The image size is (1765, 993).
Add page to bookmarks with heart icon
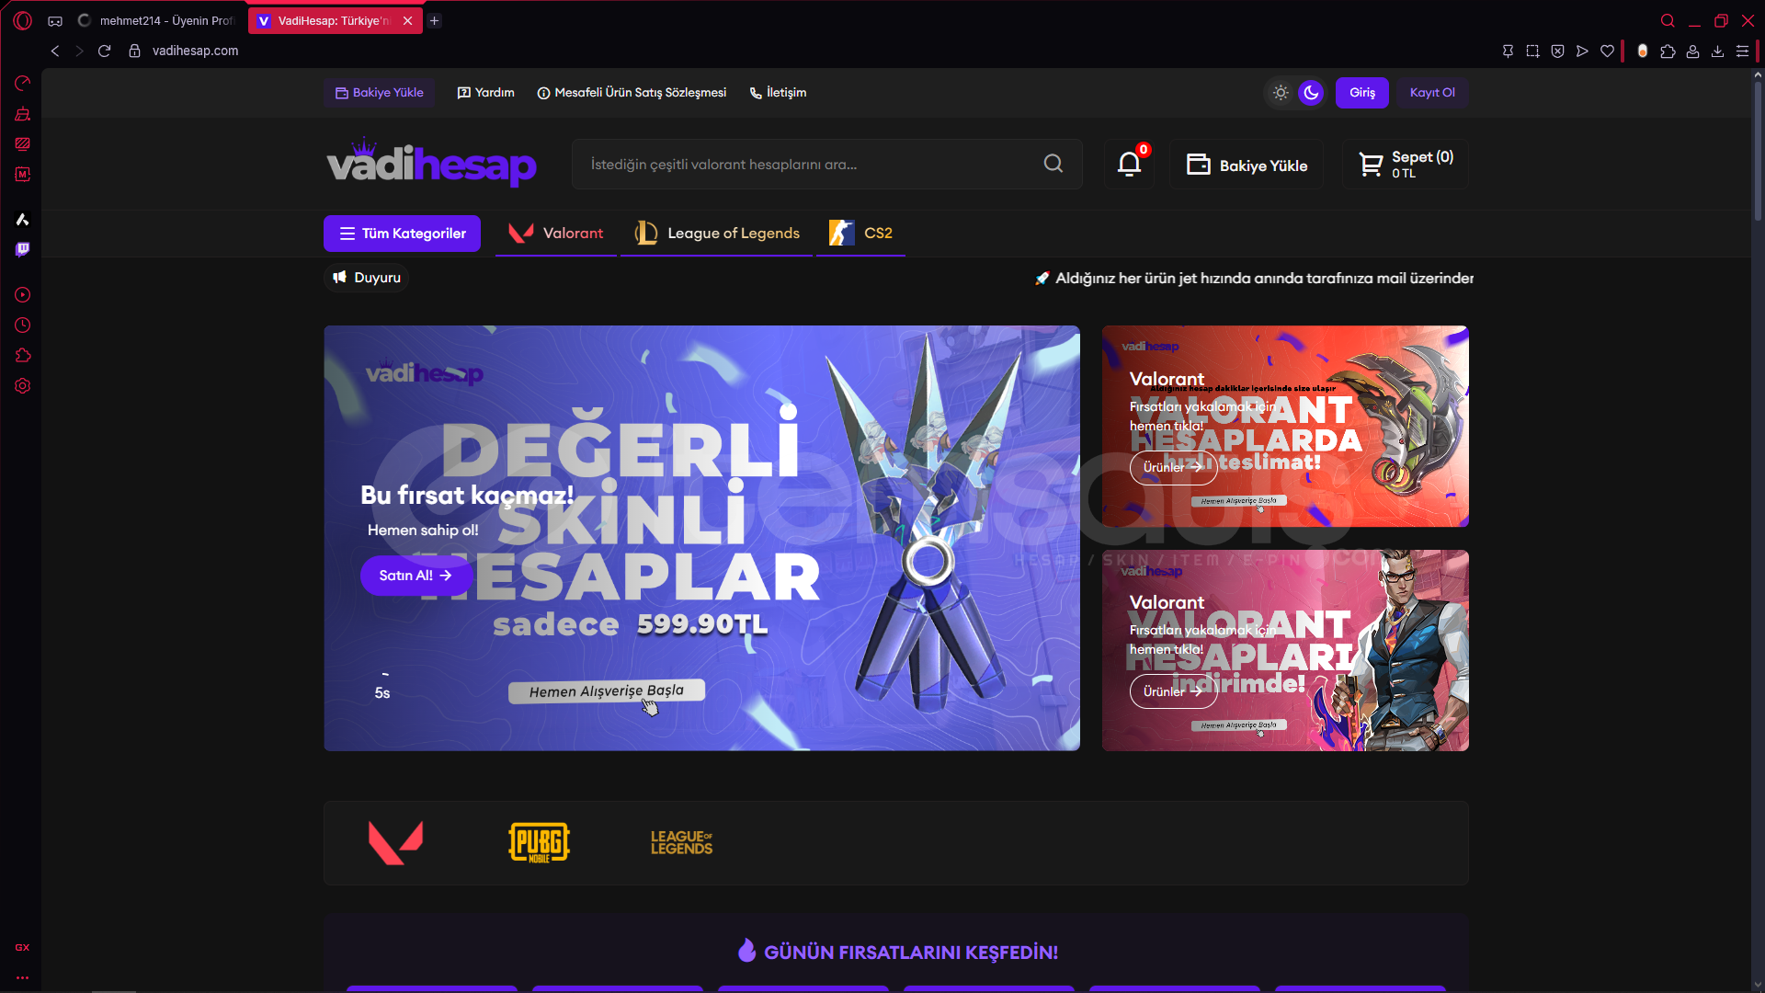click(x=1607, y=51)
